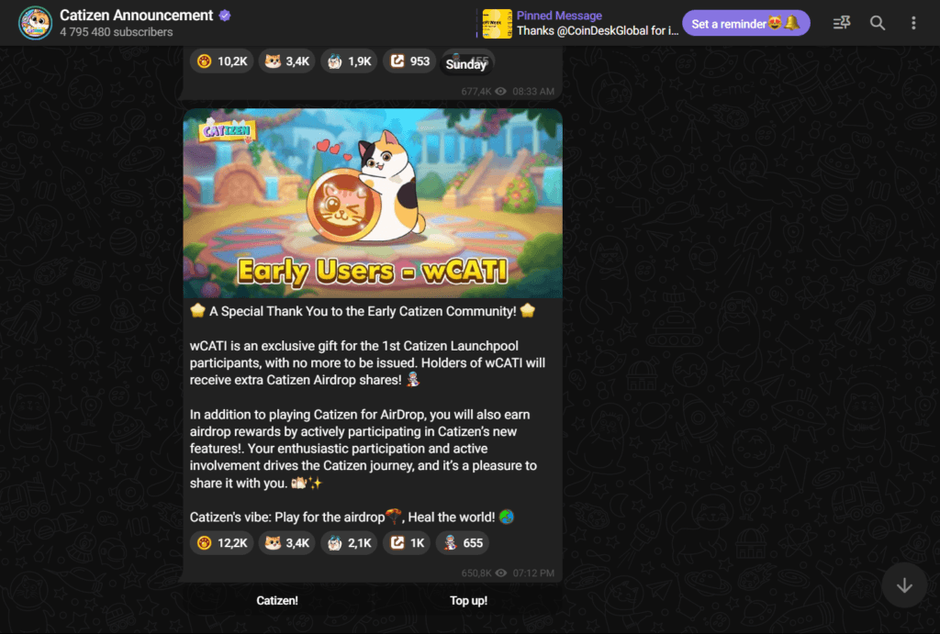The image size is (940, 634).
Task: Click the 650,8K view count eye icon
Action: point(500,573)
